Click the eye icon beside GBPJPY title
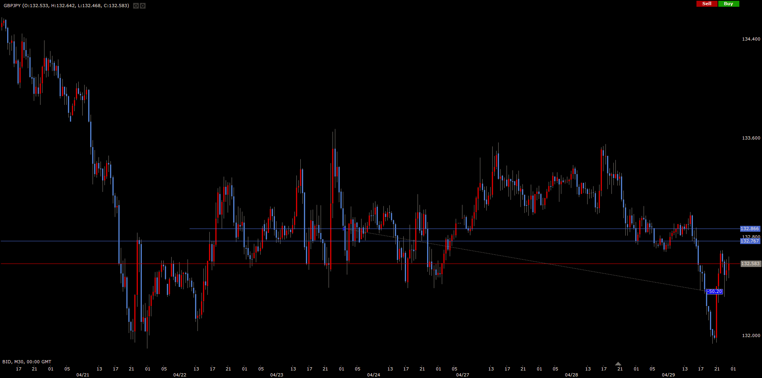Screen dimensions: 762x378 pyautogui.click(x=136, y=6)
